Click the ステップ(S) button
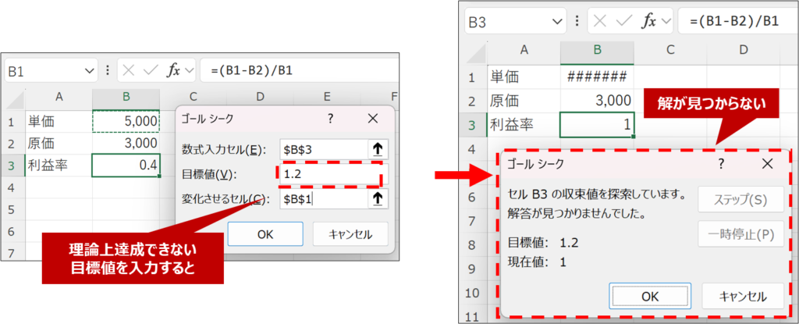 pyautogui.click(x=741, y=199)
